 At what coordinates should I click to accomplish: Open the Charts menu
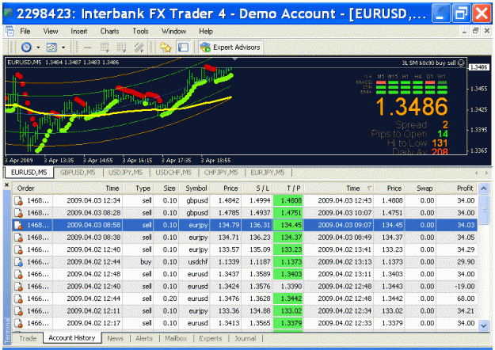click(109, 31)
